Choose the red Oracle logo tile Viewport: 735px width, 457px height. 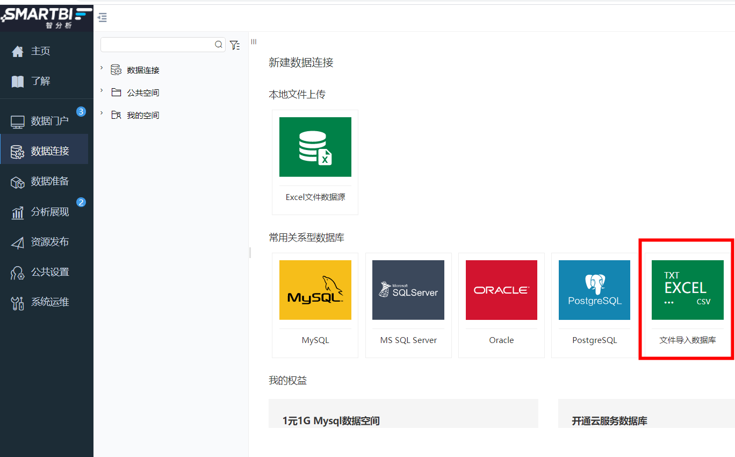pos(501,290)
